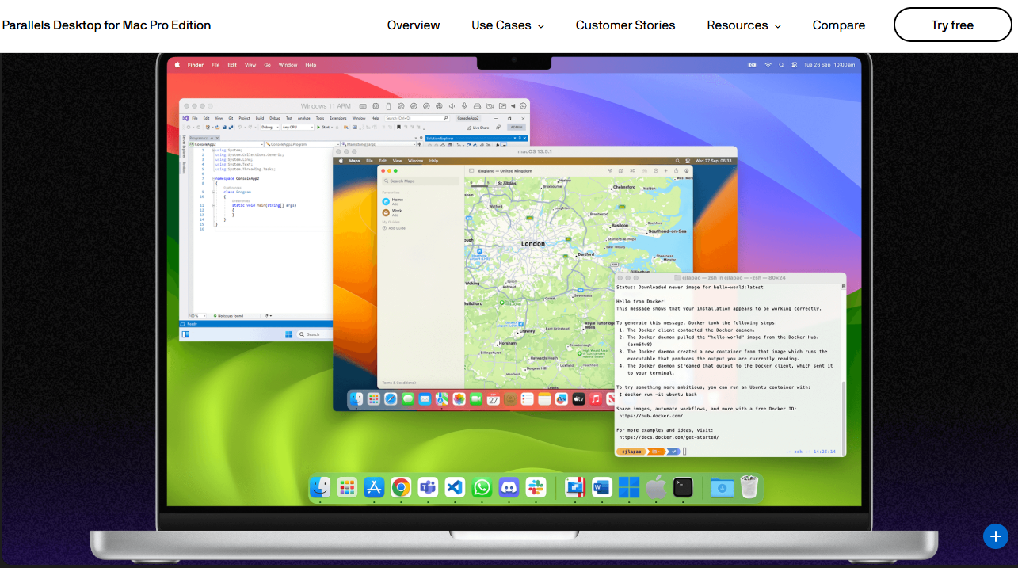Open the Customer Stories page

point(625,25)
